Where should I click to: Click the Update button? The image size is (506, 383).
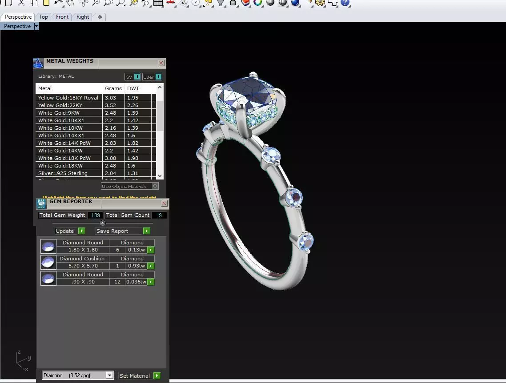click(70, 231)
